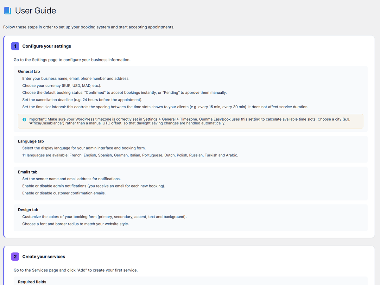Image resolution: width=380 pixels, height=285 pixels.
Task: Click the "Choose a font and border radius" line
Action: pyautogui.click(x=75, y=224)
